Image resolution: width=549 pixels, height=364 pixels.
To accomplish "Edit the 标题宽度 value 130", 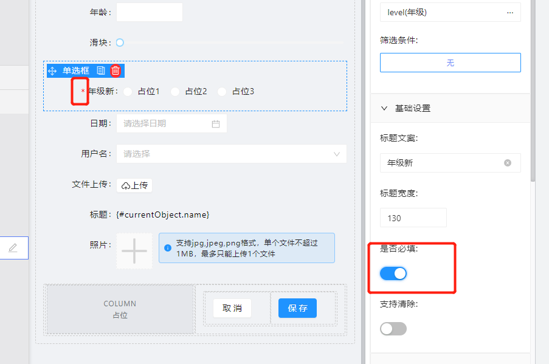I will coord(413,218).
